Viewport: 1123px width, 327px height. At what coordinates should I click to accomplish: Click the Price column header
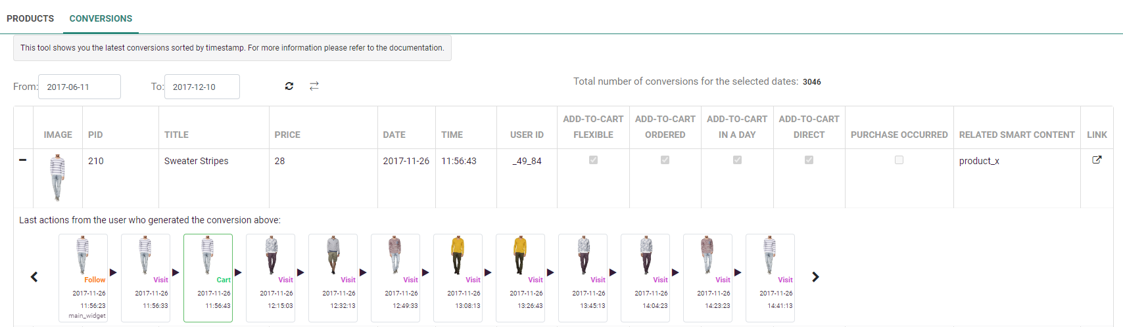(287, 135)
